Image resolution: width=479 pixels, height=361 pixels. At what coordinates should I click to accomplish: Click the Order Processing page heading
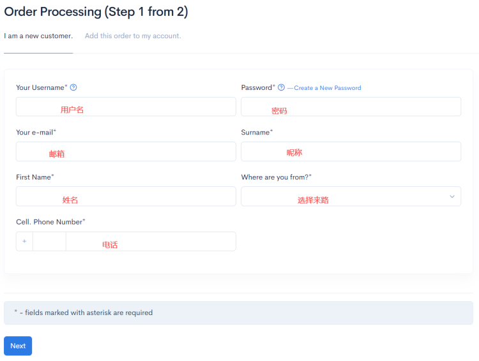pos(96,12)
